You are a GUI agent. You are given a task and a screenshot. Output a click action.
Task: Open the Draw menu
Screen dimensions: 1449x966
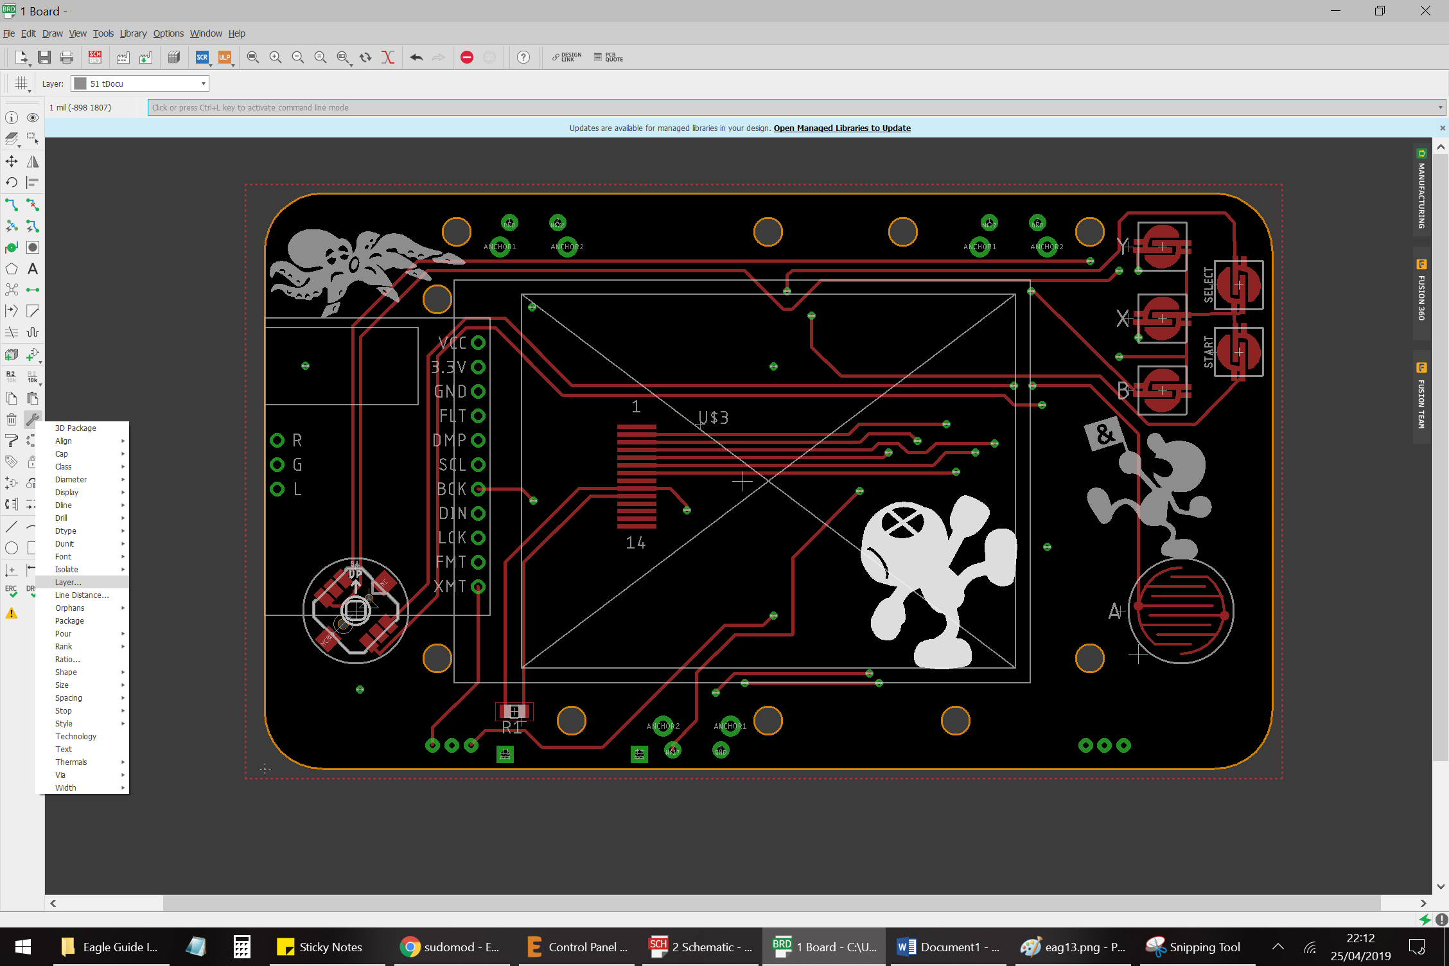[x=53, y=33]
